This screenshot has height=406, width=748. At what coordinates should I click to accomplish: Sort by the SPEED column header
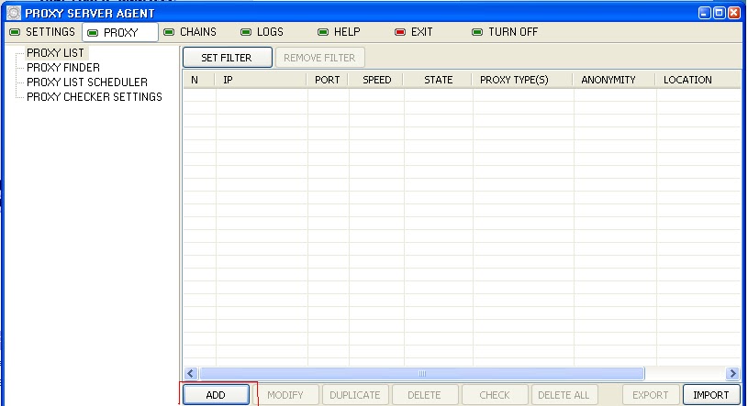point(376,80)
